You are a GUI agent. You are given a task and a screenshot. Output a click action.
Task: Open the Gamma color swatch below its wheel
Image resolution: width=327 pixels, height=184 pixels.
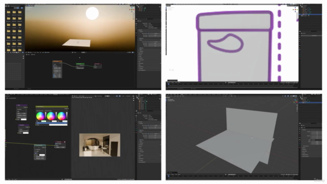tap(54, 121)
